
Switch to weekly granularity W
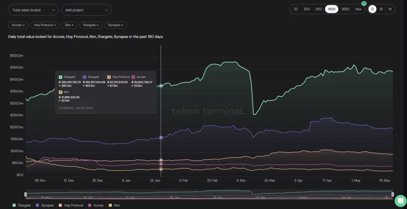coord(381,9)
